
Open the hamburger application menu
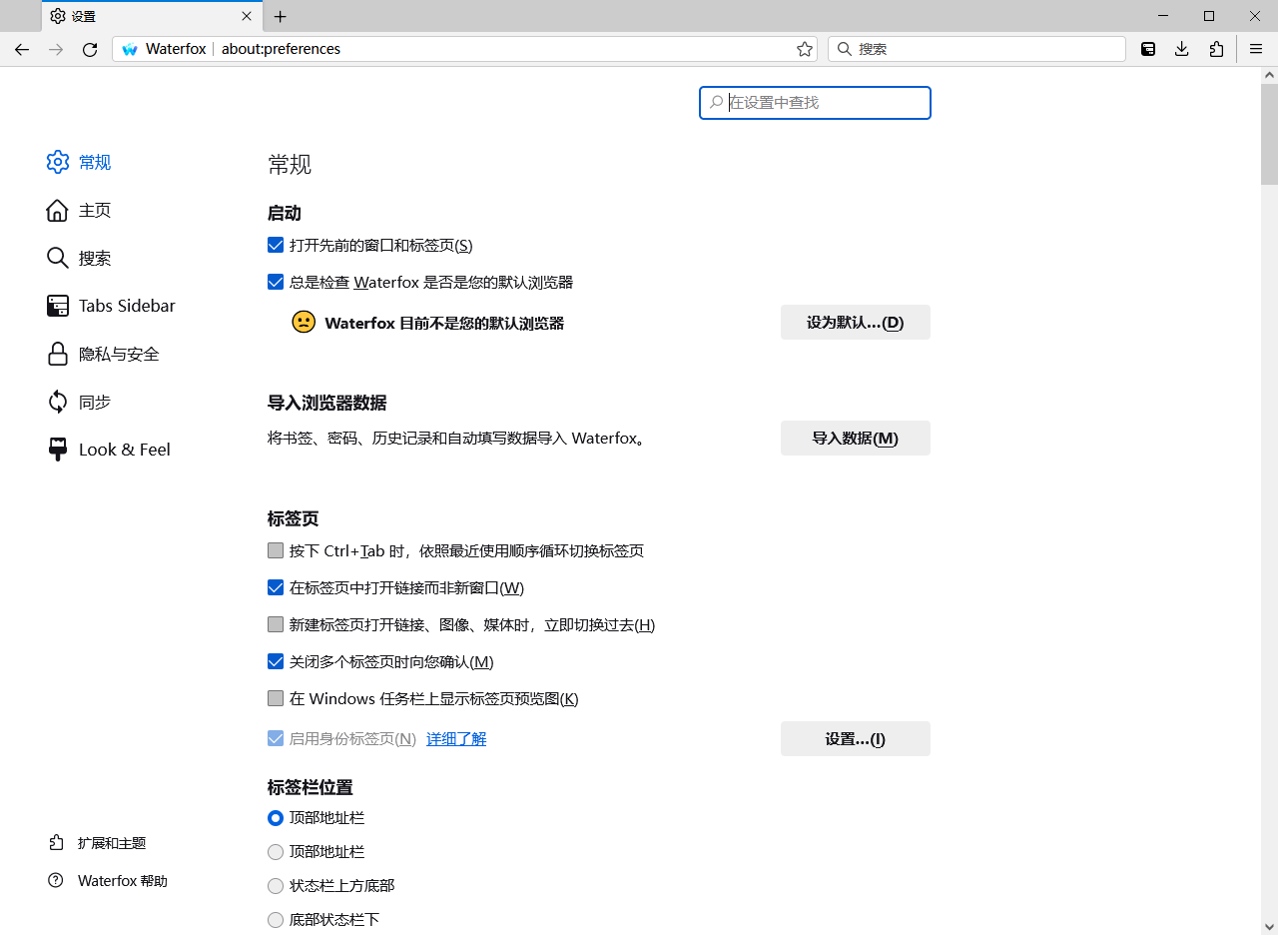pos(1256,49)
